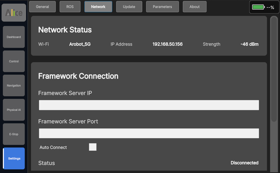The image size is (280, 173).
Task: Open the Control page
Action: click(14, 61)
